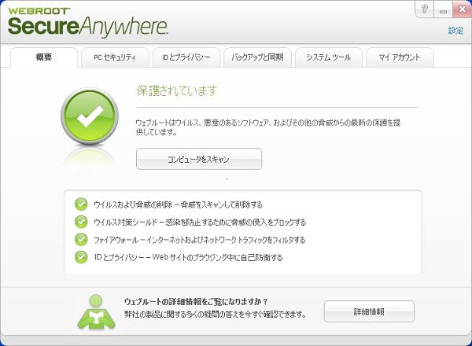Open the ID とプライバシー tab
The width and height of the screenshot is (472, 346).
(186, 57)
